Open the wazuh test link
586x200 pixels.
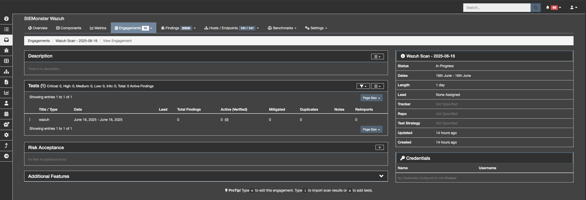click(44, 120)
